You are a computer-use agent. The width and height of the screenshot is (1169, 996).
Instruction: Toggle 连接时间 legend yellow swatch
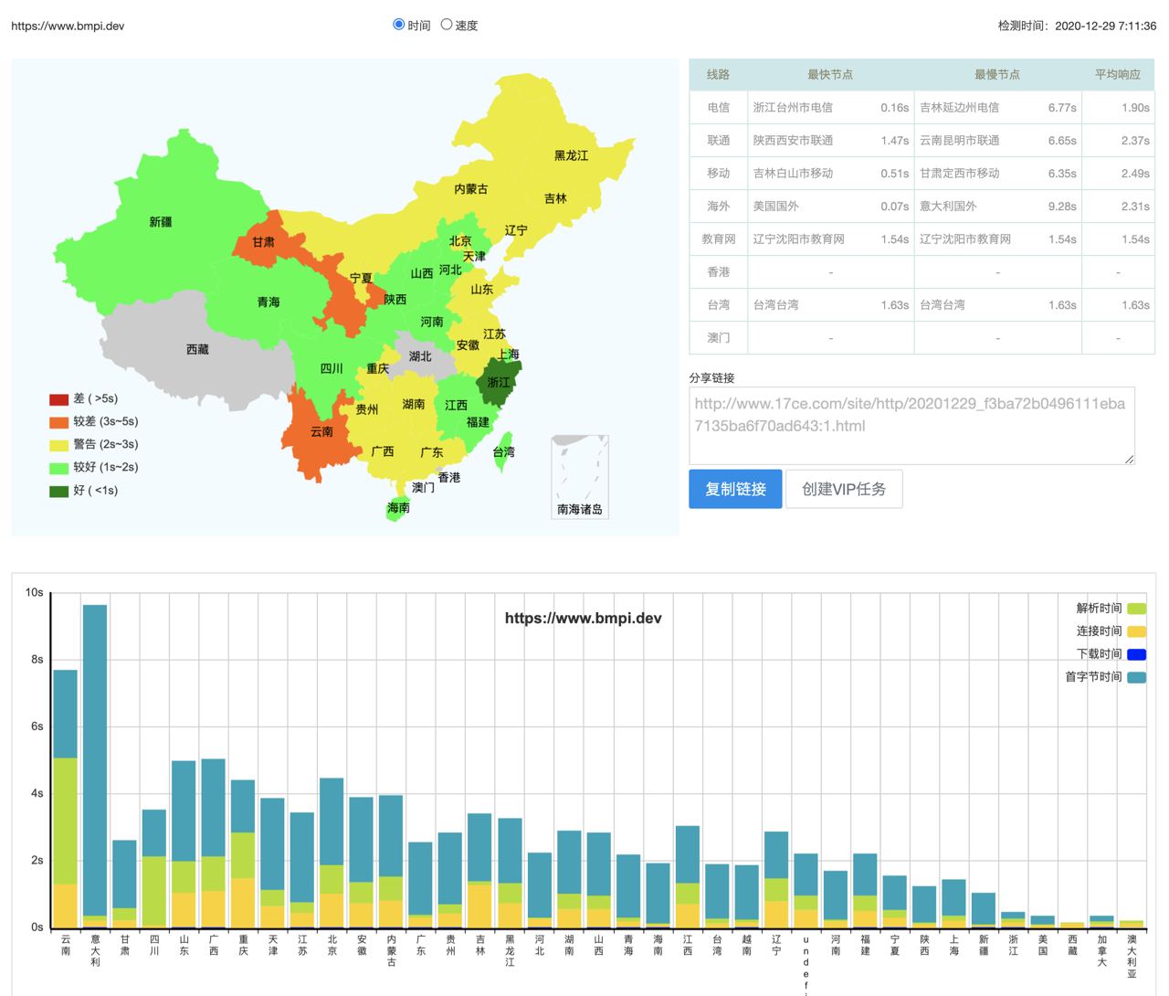[x=1136, y=631]
